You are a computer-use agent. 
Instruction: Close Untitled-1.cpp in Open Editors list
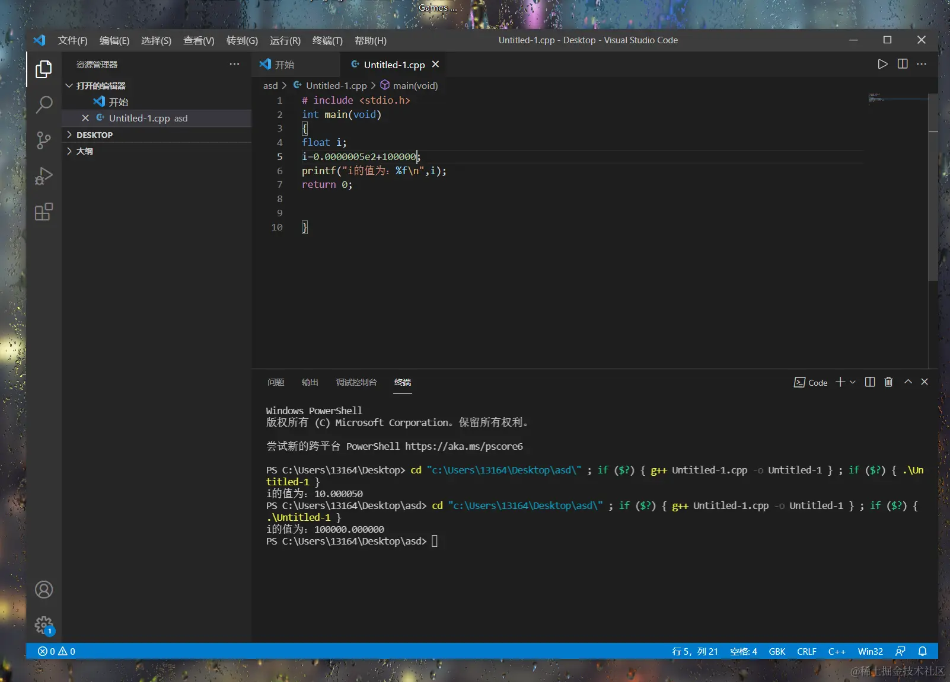[x=85, y=118]
